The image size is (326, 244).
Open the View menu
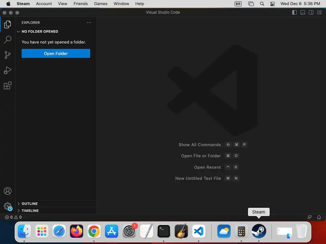coord(63,4)
